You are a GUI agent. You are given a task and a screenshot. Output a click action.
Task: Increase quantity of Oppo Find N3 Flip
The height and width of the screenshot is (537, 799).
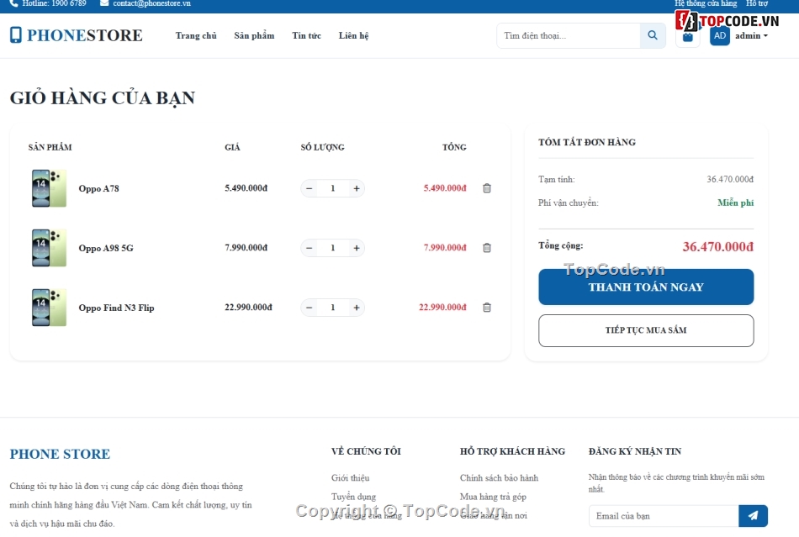coord(357,308)
